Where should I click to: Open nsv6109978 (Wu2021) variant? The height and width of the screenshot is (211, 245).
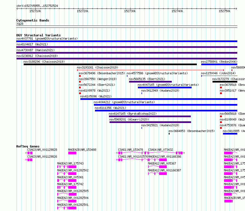(94, 91)
